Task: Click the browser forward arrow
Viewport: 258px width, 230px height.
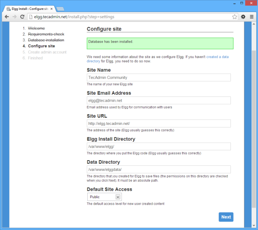Action: [15, 17]
